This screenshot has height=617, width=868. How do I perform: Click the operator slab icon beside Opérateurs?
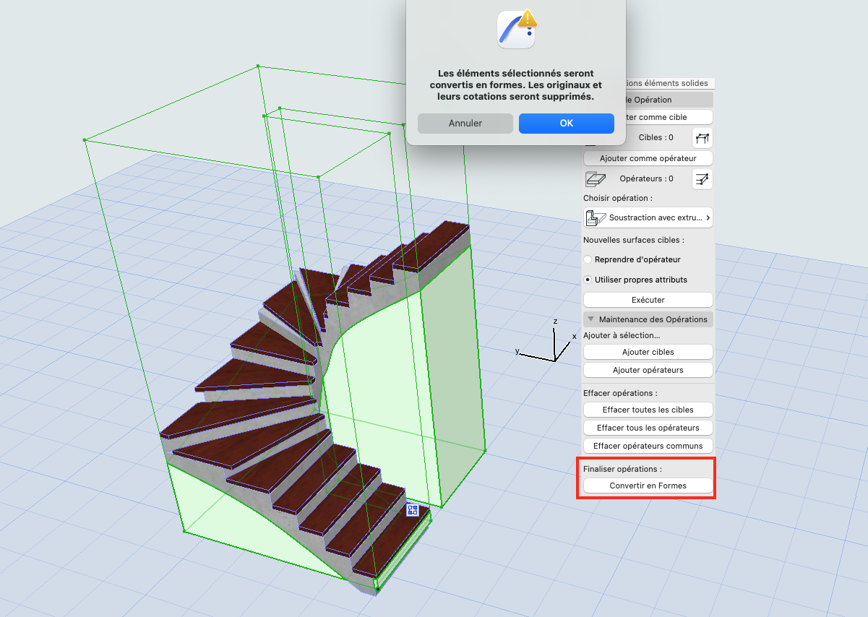596,178
